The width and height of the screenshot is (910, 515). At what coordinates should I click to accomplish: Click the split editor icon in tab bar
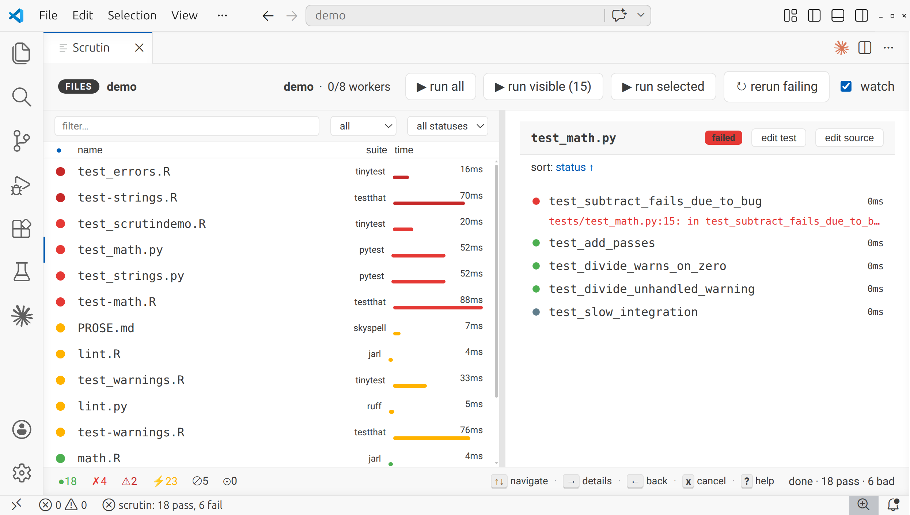point(865,48)
